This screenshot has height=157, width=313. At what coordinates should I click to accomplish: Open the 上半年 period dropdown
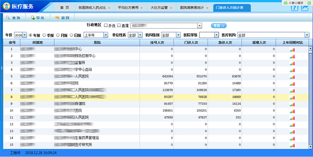tap(106, 35)
